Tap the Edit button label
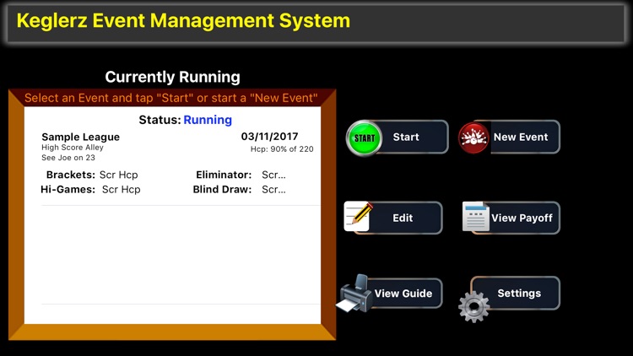This screenshot has width=633, height=356. point(403,218)
